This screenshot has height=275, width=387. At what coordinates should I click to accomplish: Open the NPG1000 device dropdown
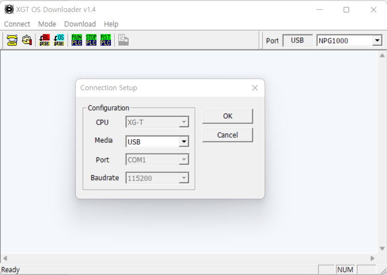click(378, 40)
